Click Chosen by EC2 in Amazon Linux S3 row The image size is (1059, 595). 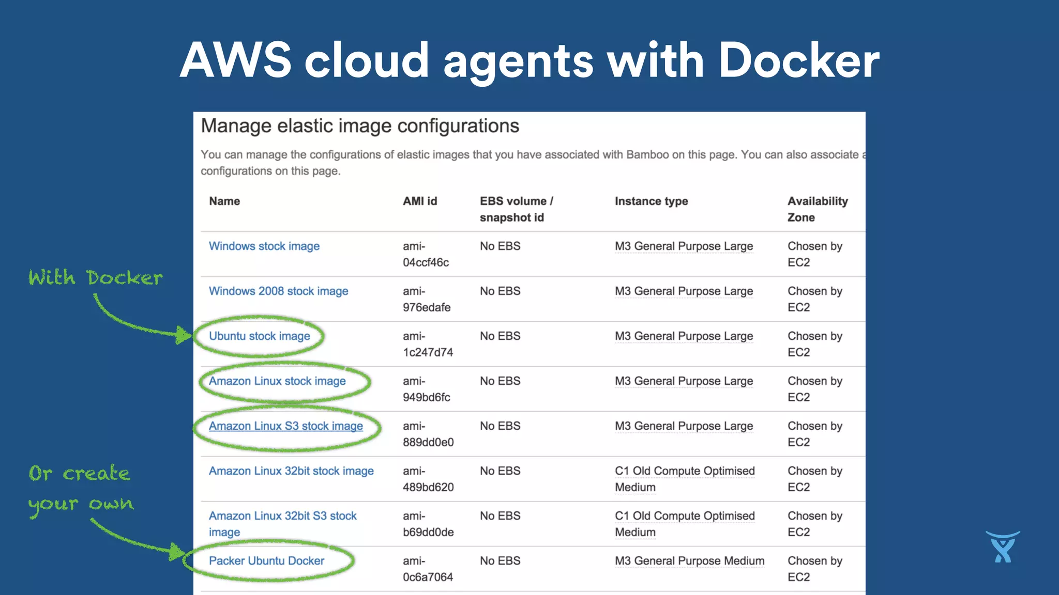tap(815, 434)
